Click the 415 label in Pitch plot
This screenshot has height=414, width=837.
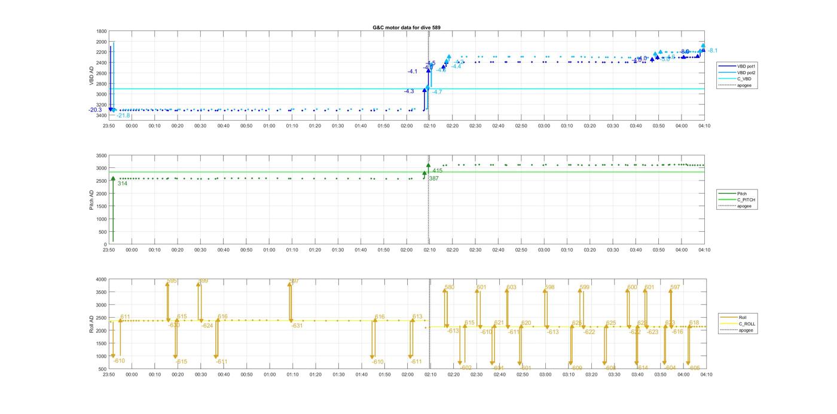coord(438,171)
